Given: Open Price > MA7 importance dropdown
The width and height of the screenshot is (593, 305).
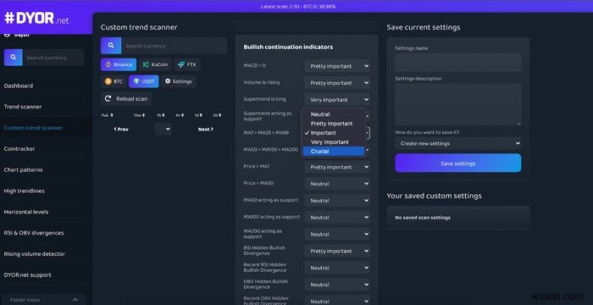Looking at the screenshot, I should pos(337,167).
